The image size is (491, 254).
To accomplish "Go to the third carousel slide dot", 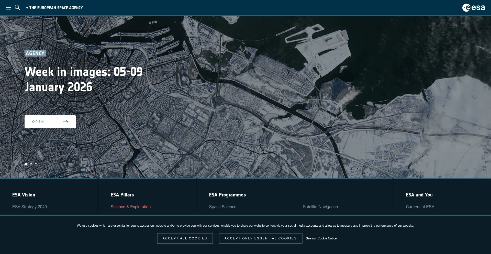I will point(36,164).
